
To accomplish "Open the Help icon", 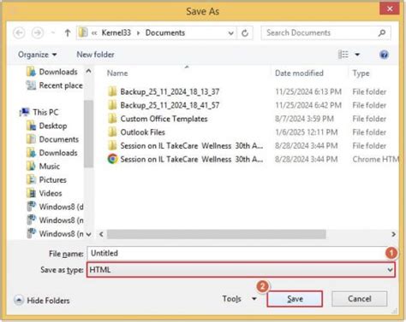I will (x=384, y=55).
